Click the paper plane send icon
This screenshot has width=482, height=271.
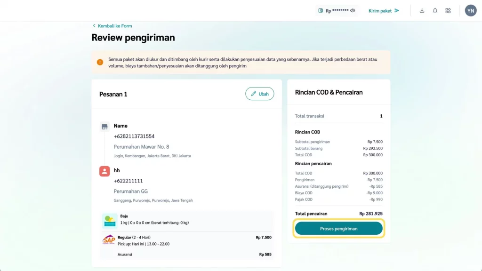pyautogui.click(x=397, y=10)
